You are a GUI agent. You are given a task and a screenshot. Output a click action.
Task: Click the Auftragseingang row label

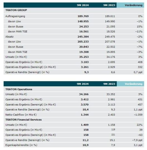(15, 16)
